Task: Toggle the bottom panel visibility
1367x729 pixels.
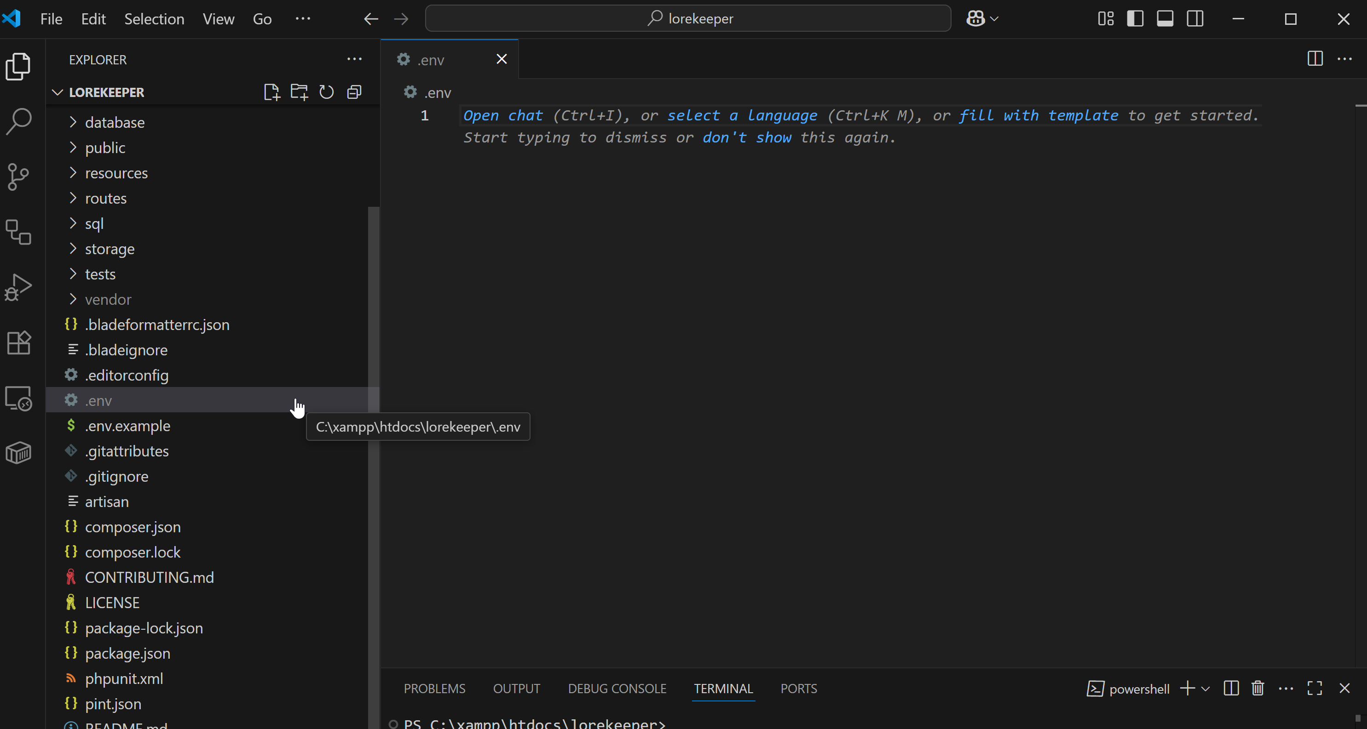Action: pos(1165,19)
